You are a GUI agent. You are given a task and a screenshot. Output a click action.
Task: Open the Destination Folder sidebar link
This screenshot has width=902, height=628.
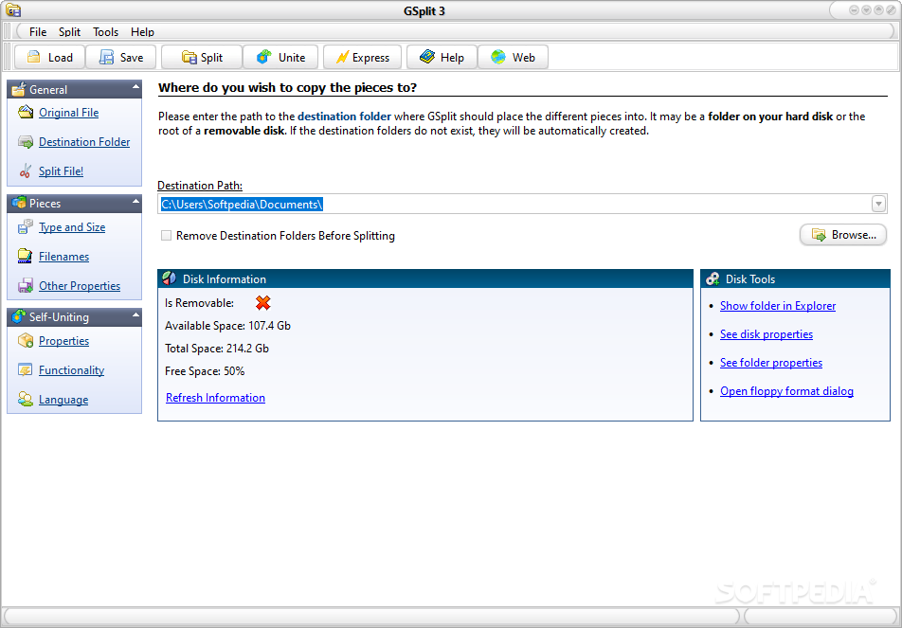84,142
